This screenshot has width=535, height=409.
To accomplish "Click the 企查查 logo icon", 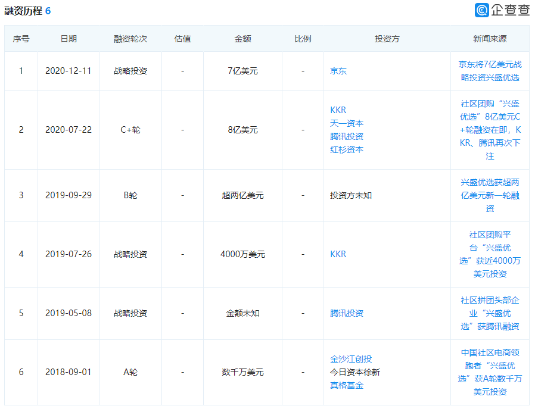I will coord(481,10).
